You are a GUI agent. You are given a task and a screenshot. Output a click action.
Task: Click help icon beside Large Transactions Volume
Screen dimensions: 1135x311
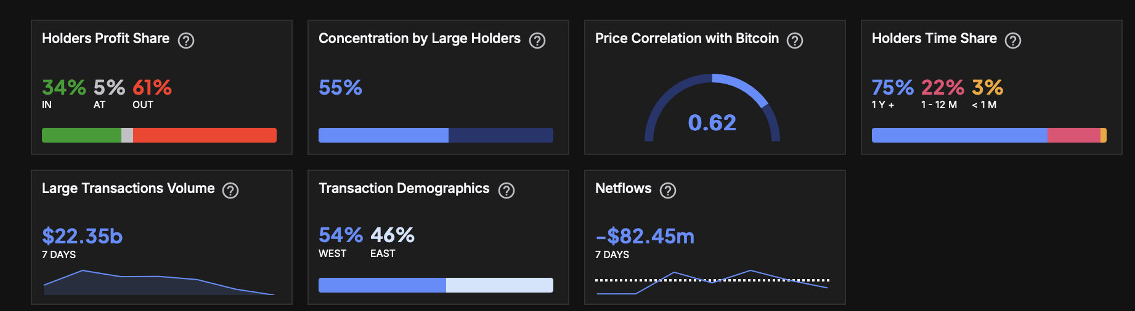[x=230, y=191]
